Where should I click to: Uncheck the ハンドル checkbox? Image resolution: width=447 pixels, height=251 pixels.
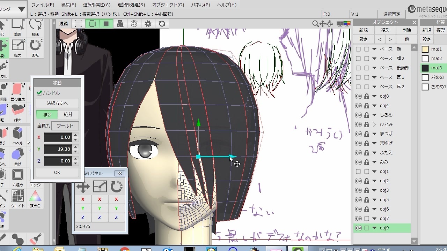tap(39, 93)
